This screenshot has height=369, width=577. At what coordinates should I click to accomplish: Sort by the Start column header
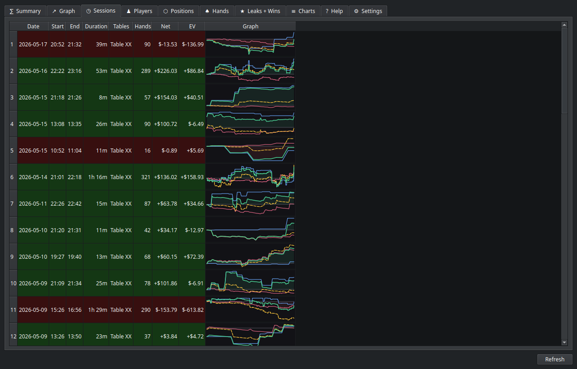coord(58,26)
